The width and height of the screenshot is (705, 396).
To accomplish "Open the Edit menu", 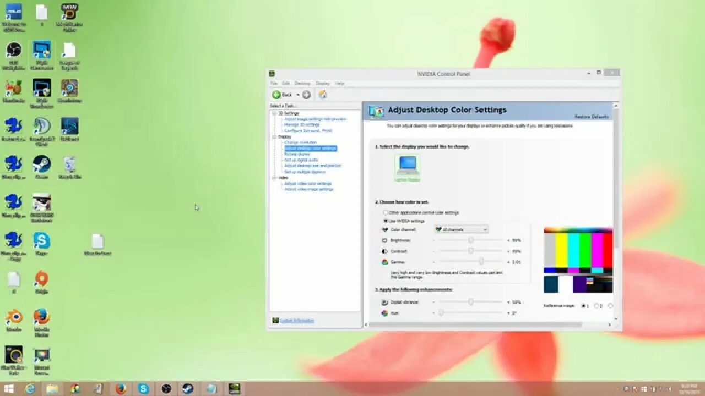I will click(x=286, y=83).
